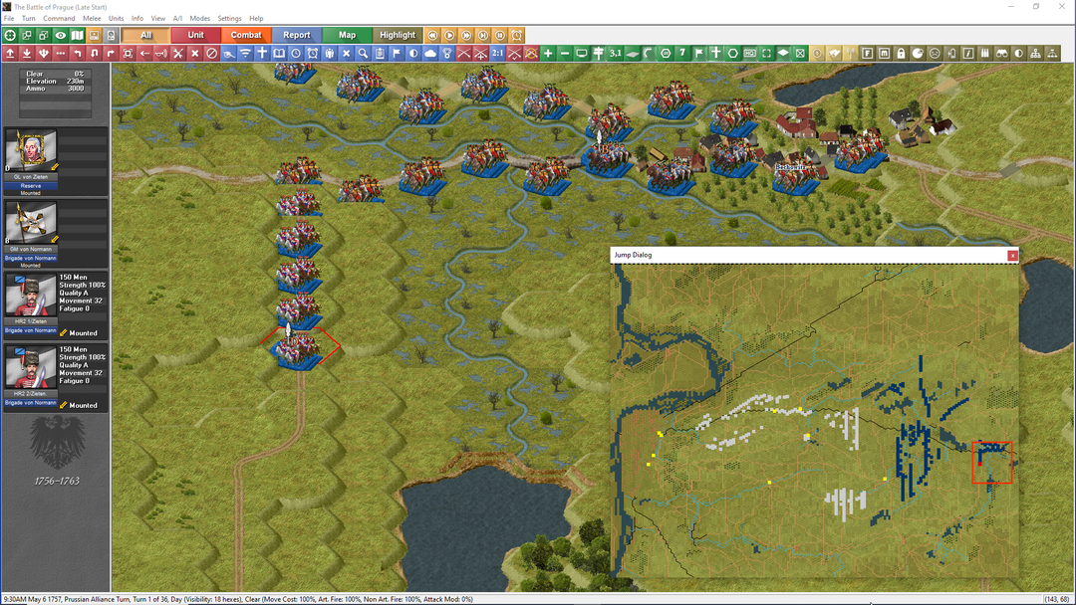
Task: Click the green number 7 icon
Action: coord(682,54)
